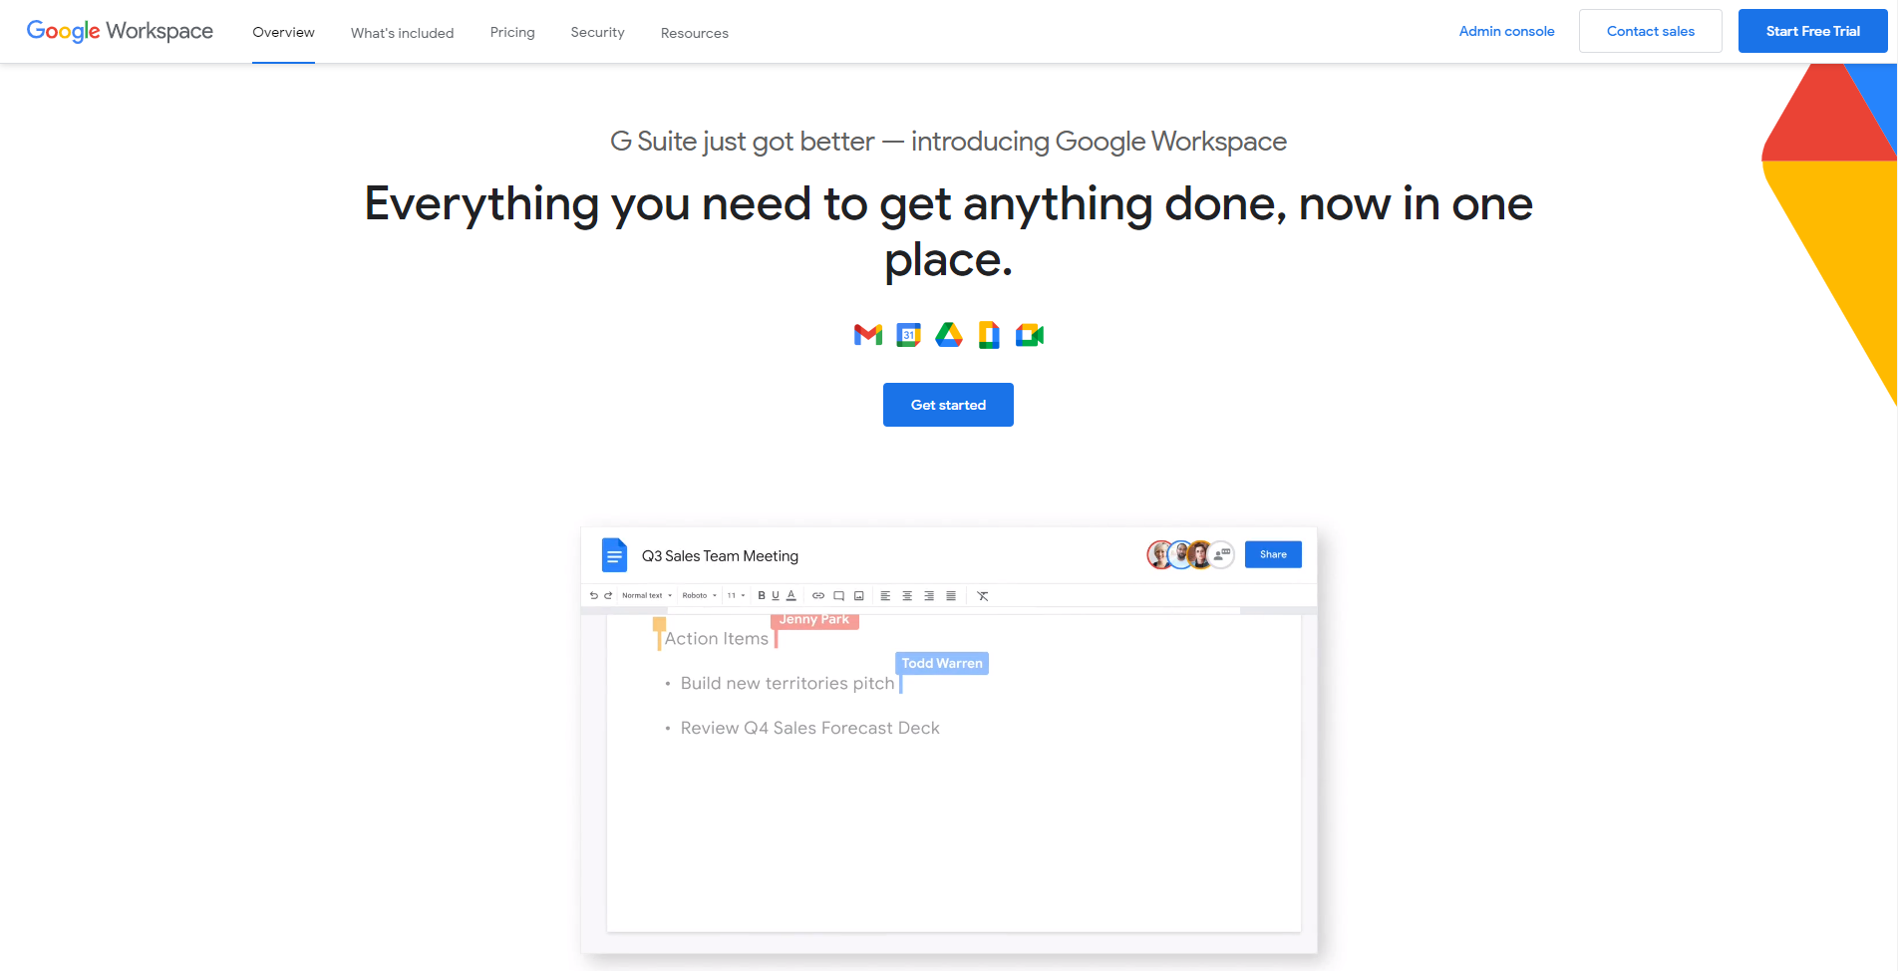The width and height of the screenshot is (1898, 971).
Task: Open the text color tool
Action: point(791,595)
